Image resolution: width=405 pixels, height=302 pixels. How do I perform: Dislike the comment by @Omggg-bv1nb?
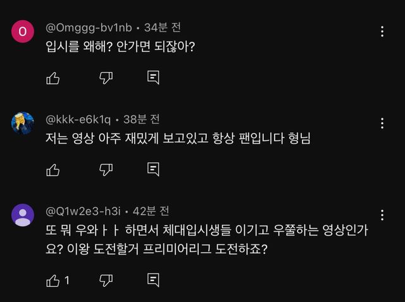point(106,78)
